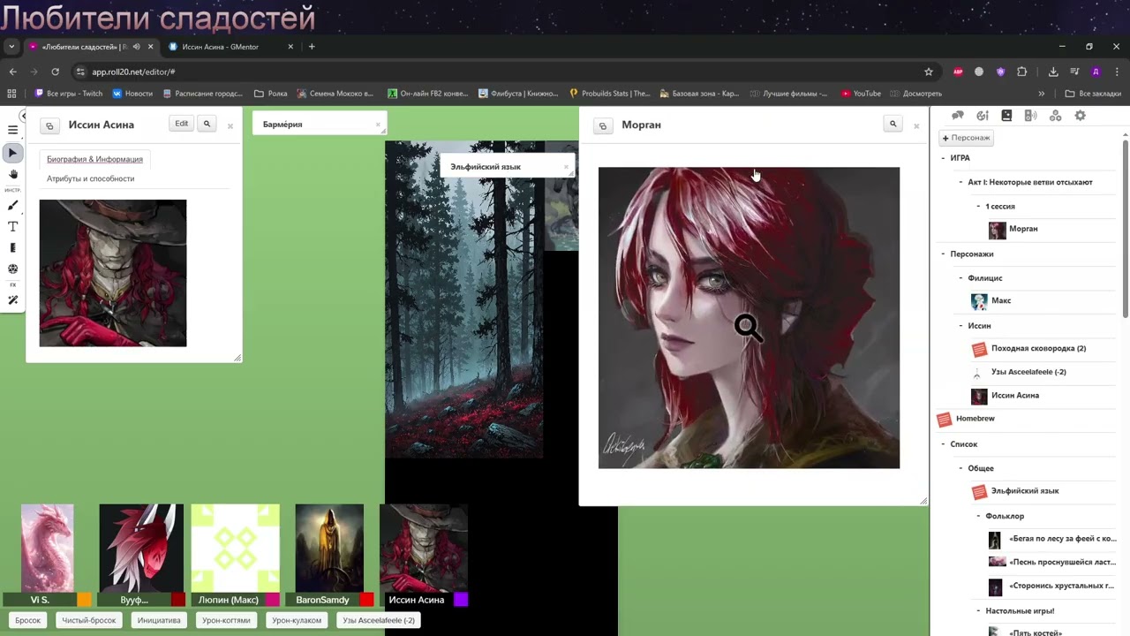Pick the Draw brush tool

12,206
